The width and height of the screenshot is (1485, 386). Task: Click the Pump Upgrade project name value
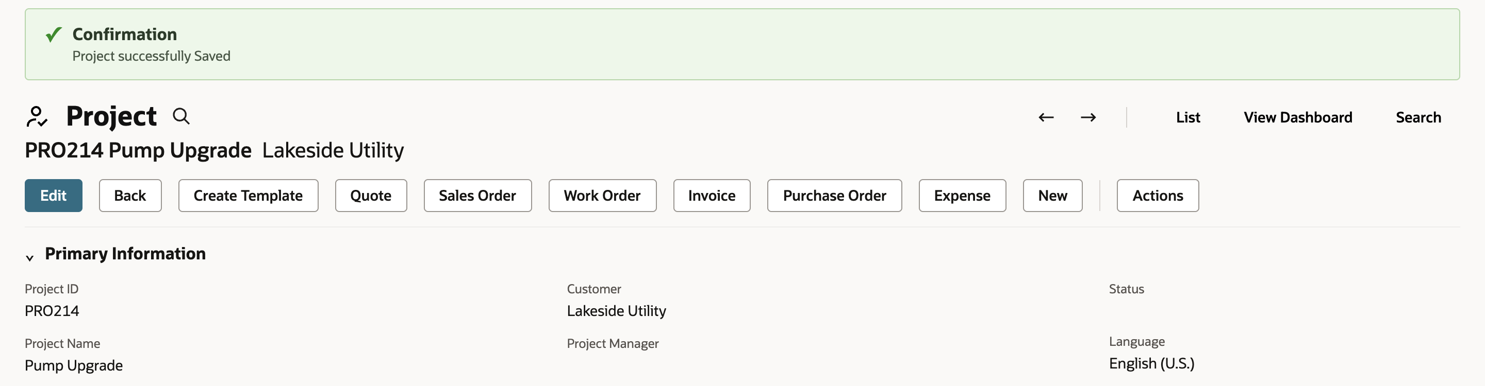click(74, 366)
